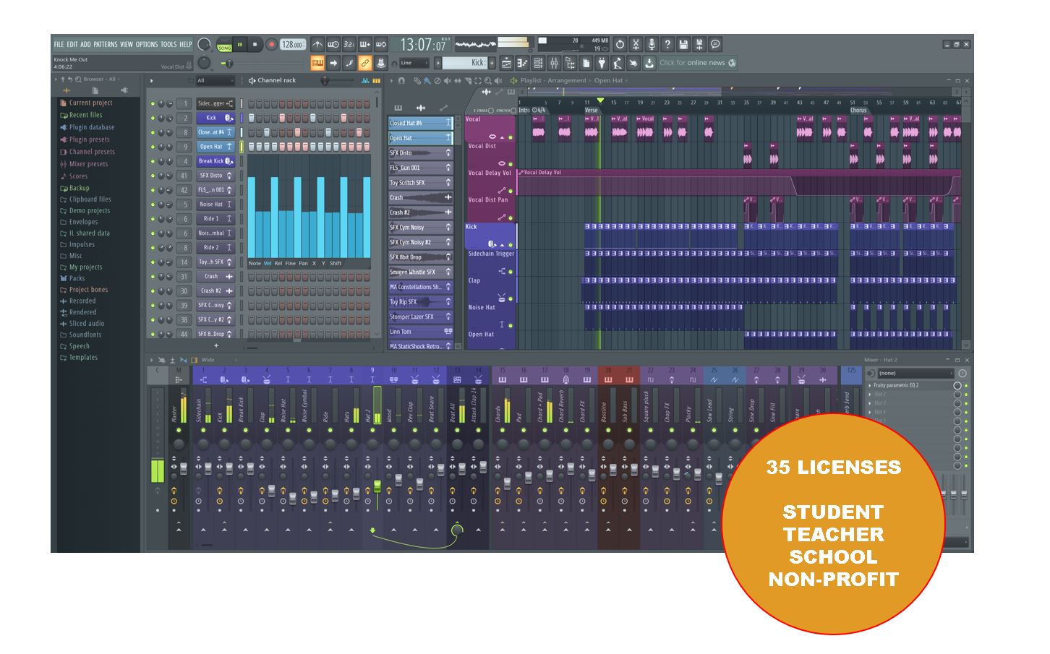
Task: Open the mixer '(none)' input dropdown
Action: tap(915, 374)
